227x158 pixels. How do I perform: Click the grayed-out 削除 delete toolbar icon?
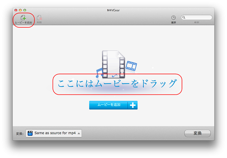40,18
